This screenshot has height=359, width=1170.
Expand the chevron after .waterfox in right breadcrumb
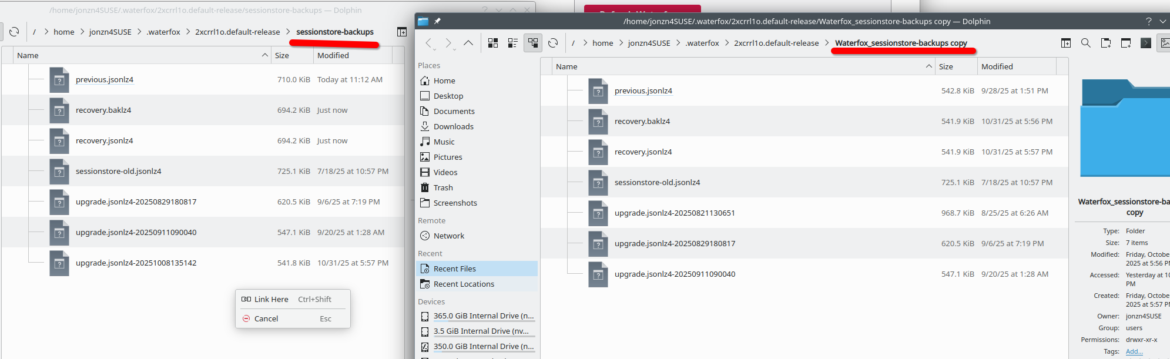pyautogui.click(x=727, y=43)
